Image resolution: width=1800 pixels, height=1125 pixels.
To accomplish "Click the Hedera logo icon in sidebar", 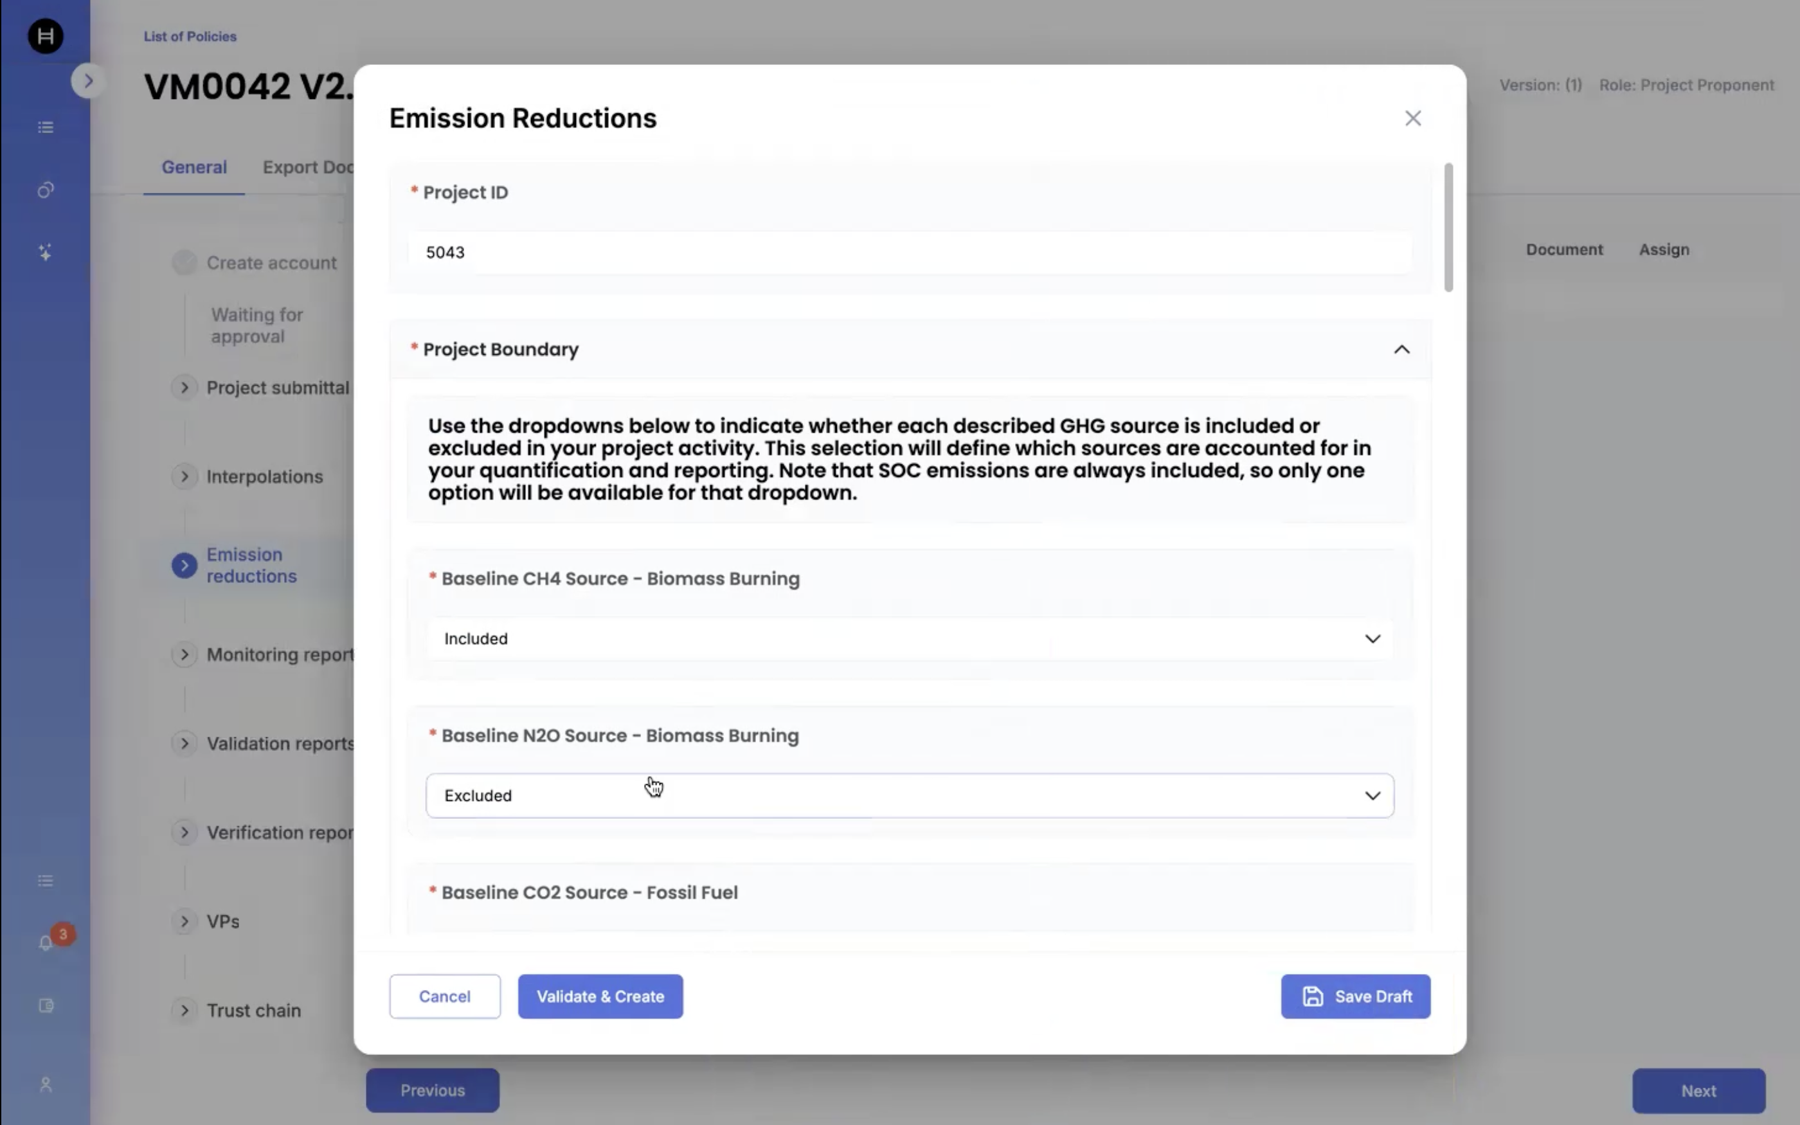I will coord(46,36).
